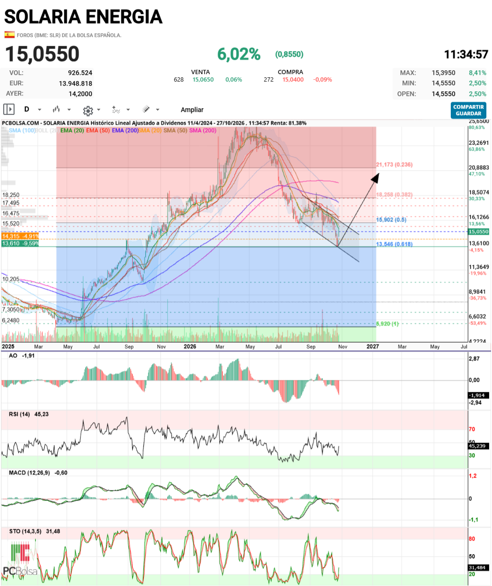Toggle the EMA (20) indicator label
The height and width of the screenshot is (586, 492).
(x=72, y=130)
